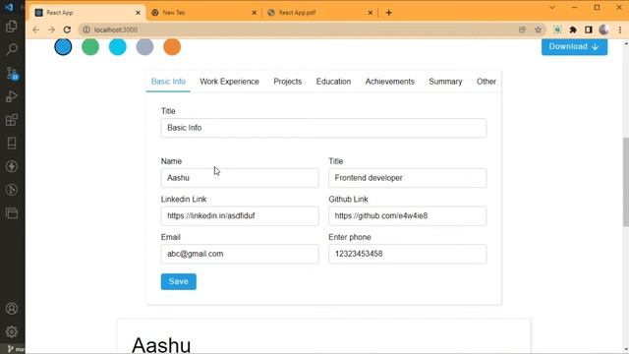Toggle Chrome side panel icon
This screenshot has height=354, width=629.
pyautogui.click(x=588, y=29)
